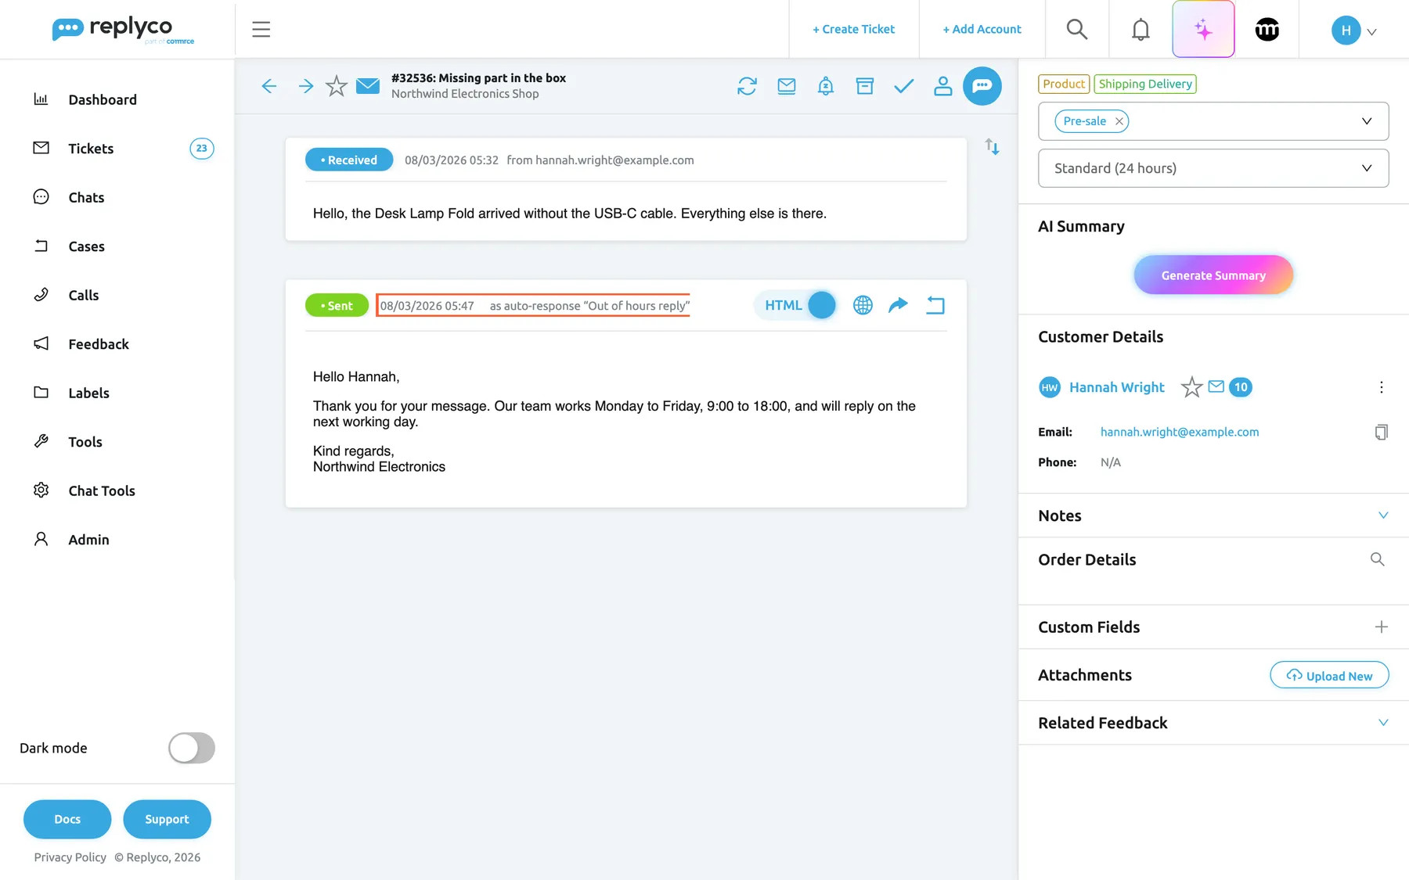Click Upload New attachment button

coord(1329,676)
